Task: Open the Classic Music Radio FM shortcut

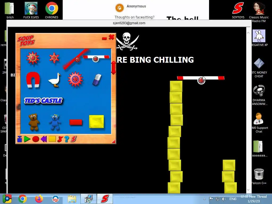Action: 259,12
